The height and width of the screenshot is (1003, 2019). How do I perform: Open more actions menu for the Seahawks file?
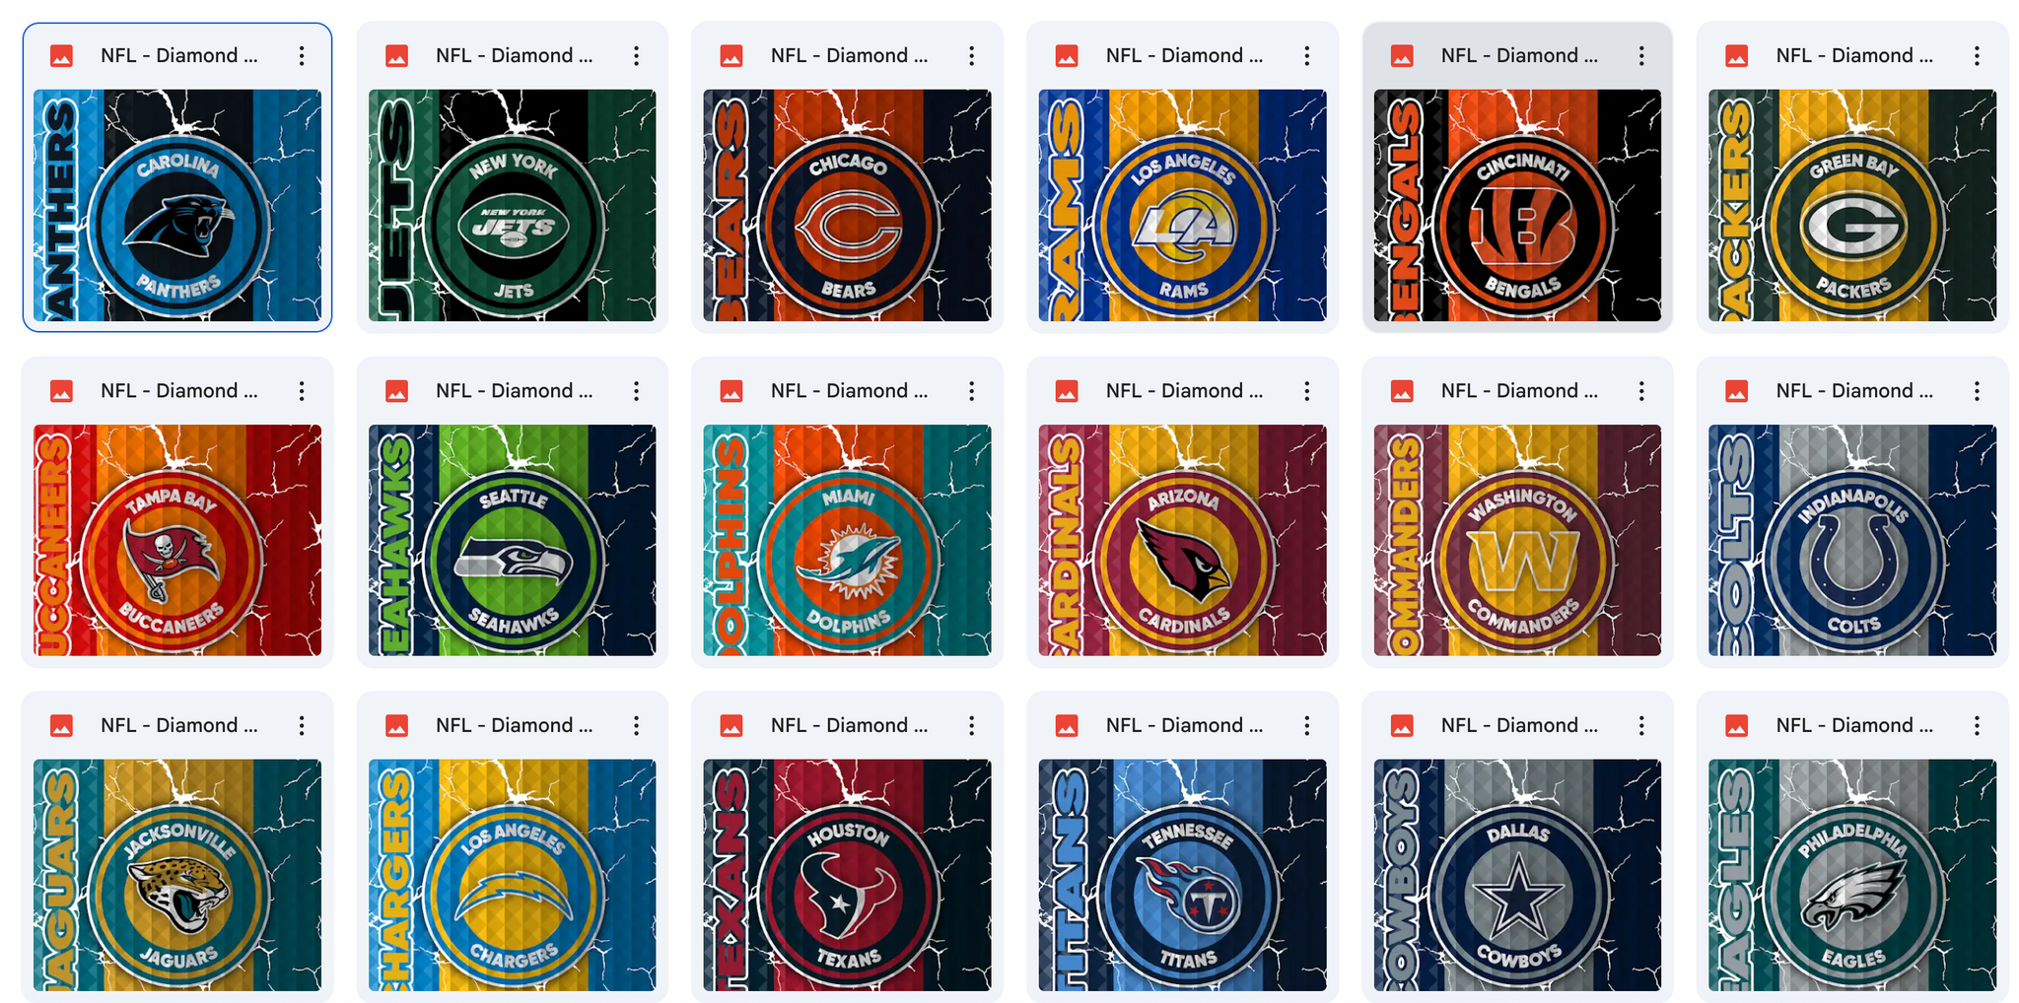(x=637, y=391)
